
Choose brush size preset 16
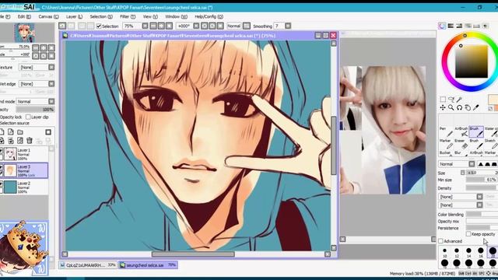481,252
